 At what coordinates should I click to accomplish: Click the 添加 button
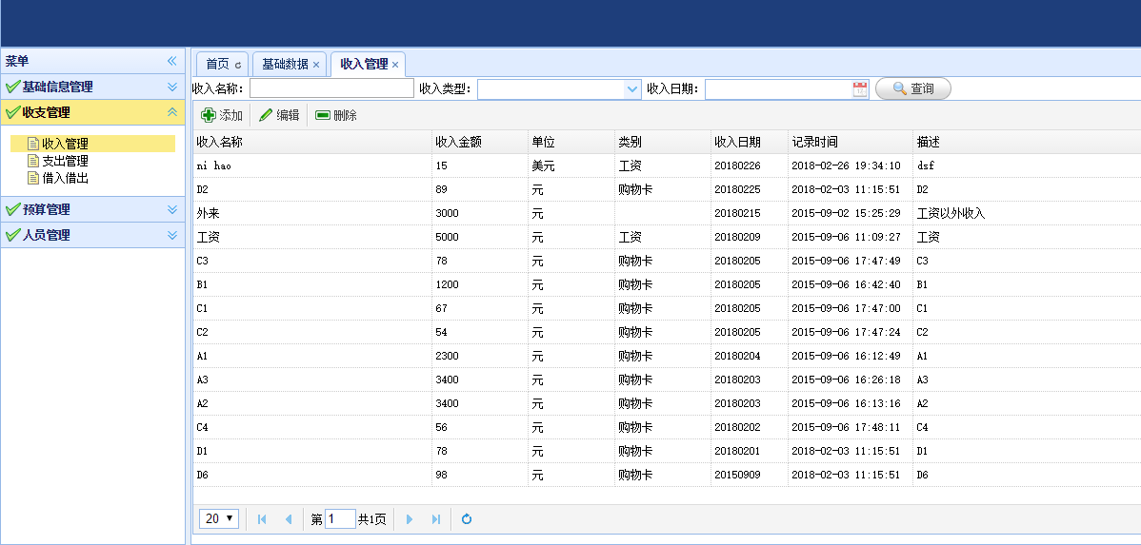(222, 115)
